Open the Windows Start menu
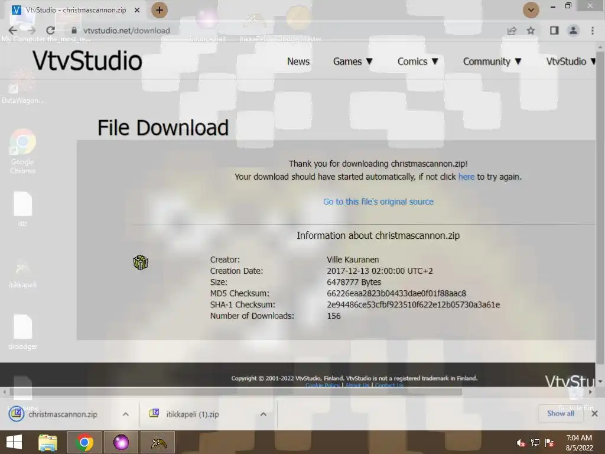605x454 pixels. coord(14,442)
